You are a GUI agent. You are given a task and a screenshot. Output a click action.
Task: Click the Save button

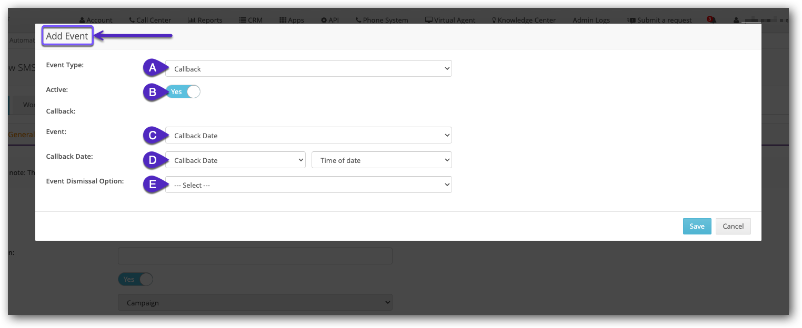pyautogui.click(x=697, y=226)
